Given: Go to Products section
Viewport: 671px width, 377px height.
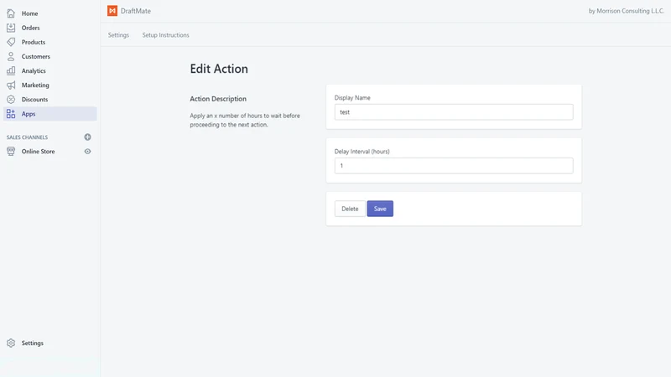Looking at the screenshot, I should coord(34,42).
